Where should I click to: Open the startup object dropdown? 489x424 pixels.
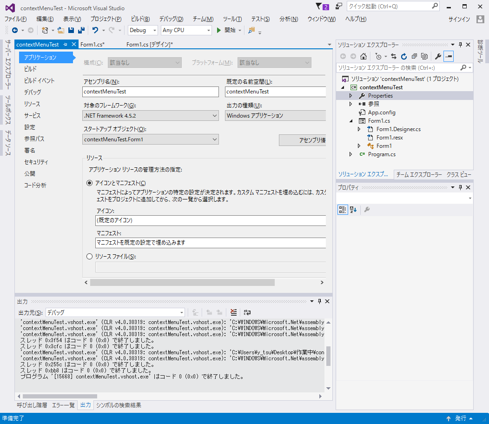point(151,139)
